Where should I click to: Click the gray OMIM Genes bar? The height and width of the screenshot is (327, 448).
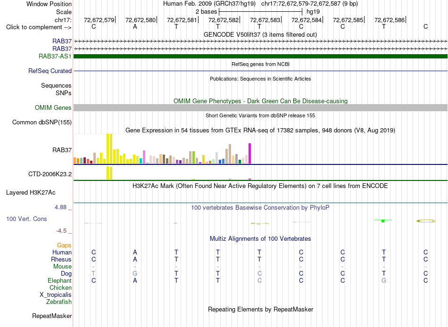coord(260,108)
